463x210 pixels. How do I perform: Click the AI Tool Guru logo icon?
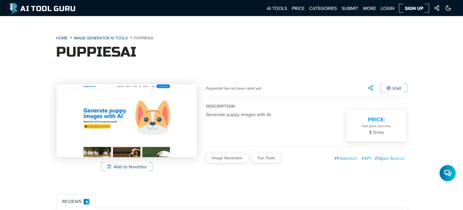click(13, 8)
